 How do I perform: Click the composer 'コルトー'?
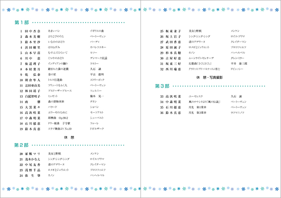tap(94, 64)
